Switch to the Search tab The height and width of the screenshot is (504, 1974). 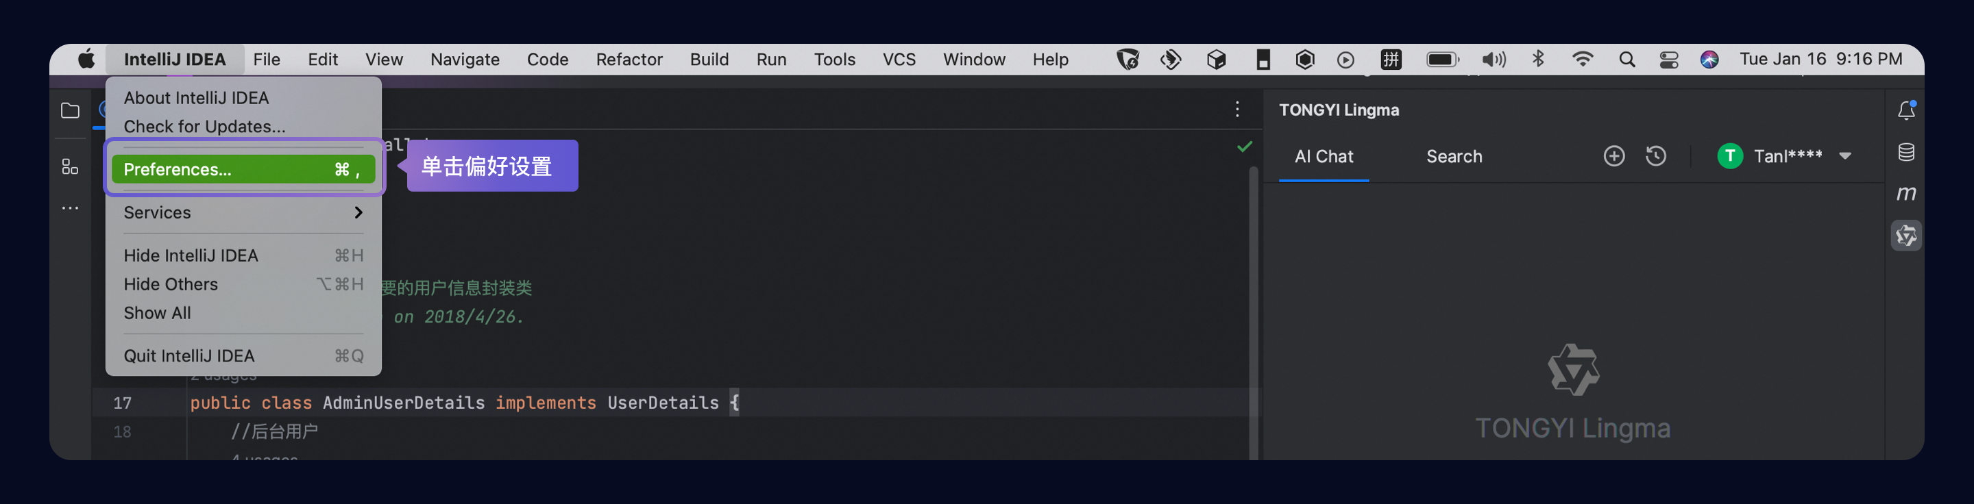(x=1454, y=156)
